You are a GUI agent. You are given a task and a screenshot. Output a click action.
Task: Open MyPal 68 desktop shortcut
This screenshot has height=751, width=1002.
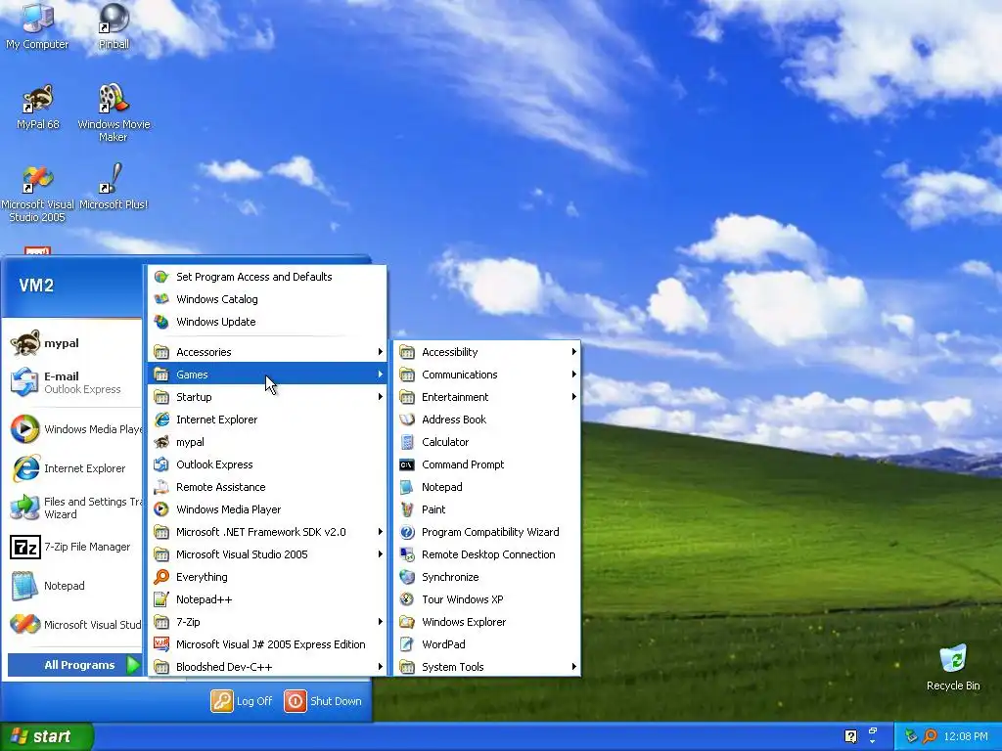(38, 107)
